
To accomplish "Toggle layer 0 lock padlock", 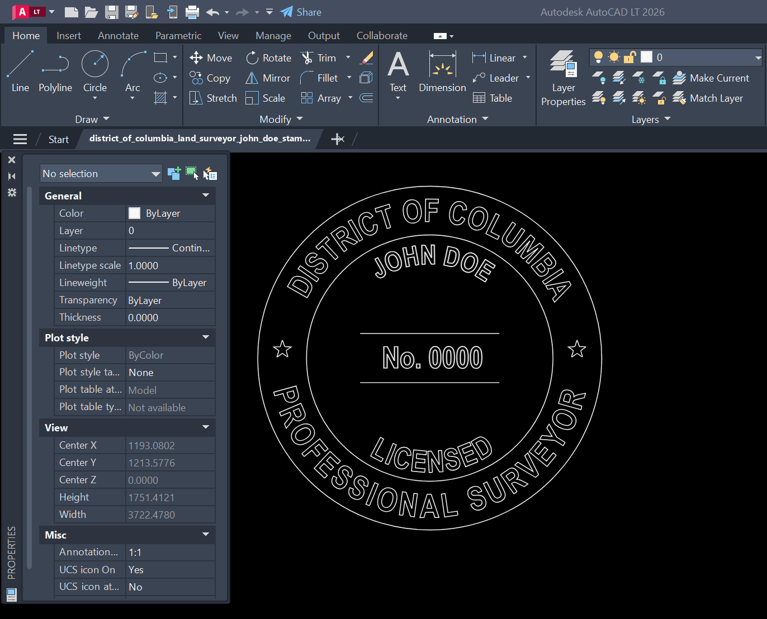I will tap(630, 57).
